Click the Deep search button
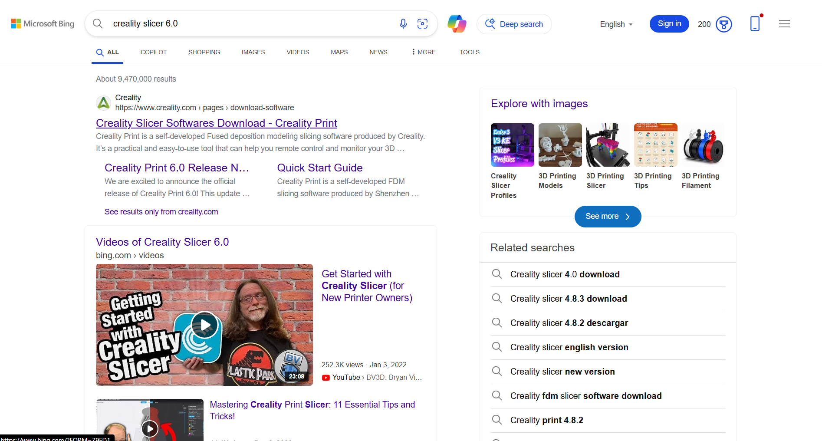The width and height of the screenshot is (822, 441). click(x=514, y=24)
